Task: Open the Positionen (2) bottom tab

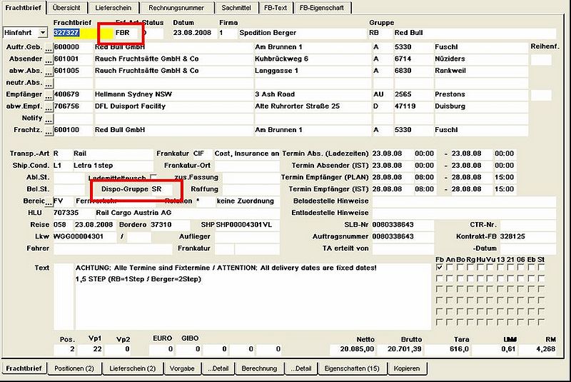Action: (x=74, y=368)
